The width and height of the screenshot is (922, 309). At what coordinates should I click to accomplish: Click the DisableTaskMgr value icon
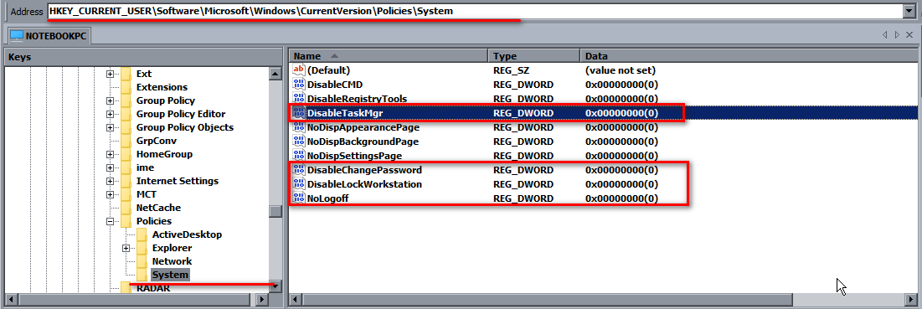click(299, 113)
